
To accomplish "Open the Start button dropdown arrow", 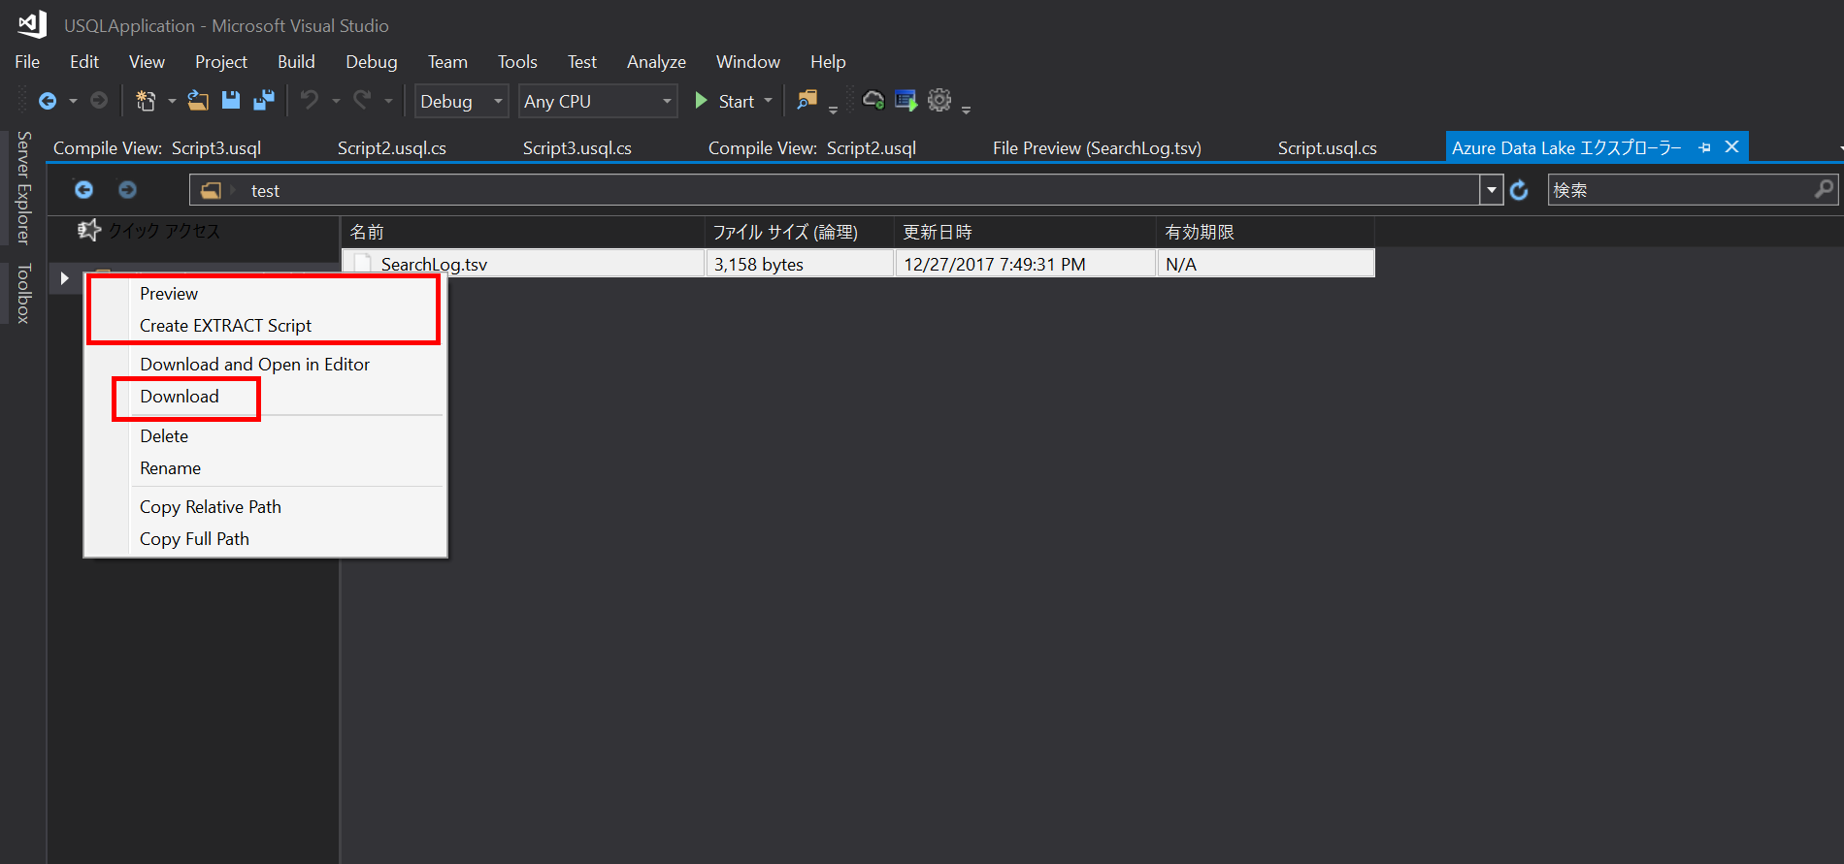I will [769, 101].
